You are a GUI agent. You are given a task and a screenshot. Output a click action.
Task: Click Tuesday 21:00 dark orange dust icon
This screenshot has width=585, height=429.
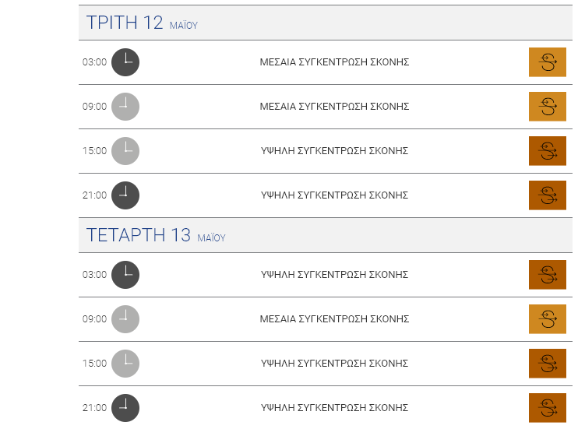tap(548, 195)
